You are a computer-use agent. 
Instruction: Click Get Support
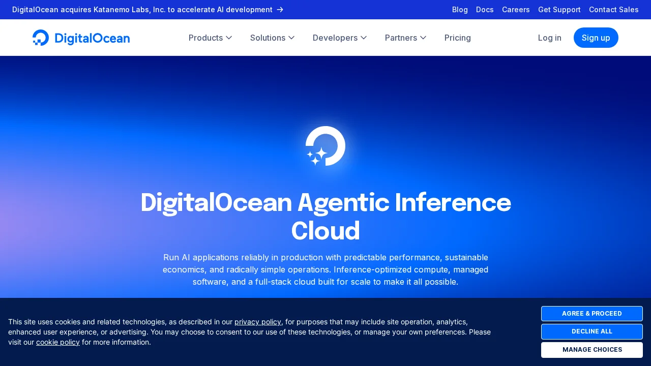559,10
